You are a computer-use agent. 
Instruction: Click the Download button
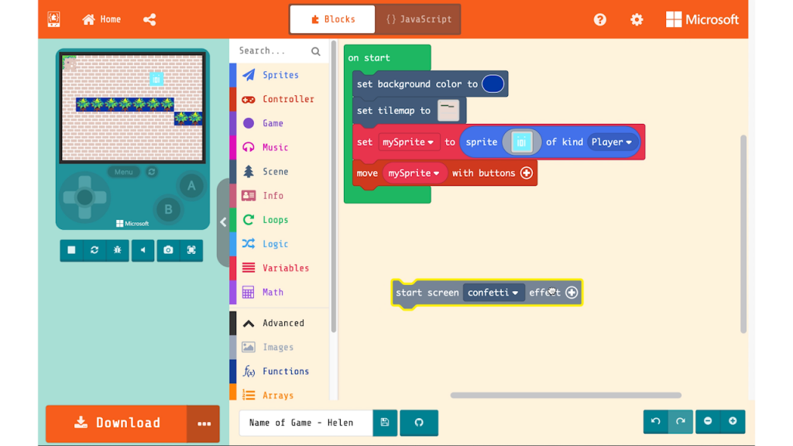click(116, 423)
